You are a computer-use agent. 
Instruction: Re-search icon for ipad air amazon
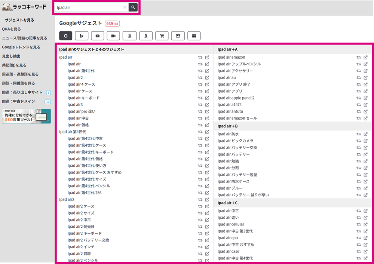tap(359, 58)
